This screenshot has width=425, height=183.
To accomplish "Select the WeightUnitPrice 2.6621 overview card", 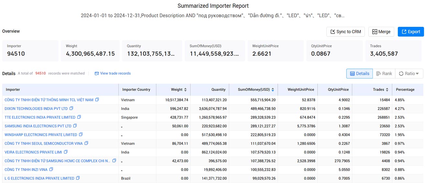I will click(276, 51).
